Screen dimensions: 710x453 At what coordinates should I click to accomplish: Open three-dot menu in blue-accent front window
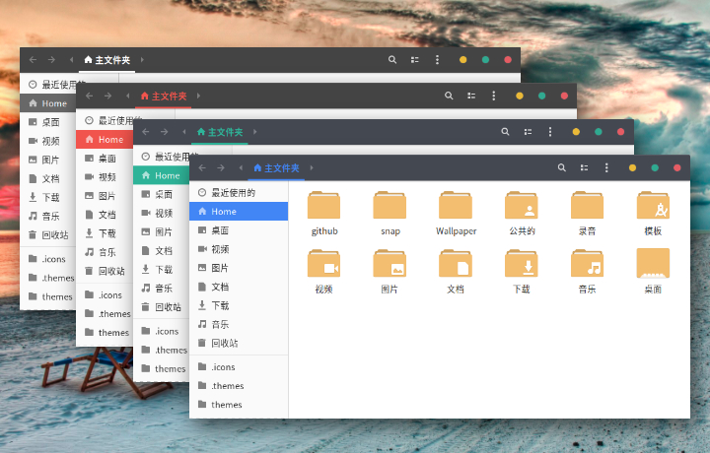tap(606, 167)
